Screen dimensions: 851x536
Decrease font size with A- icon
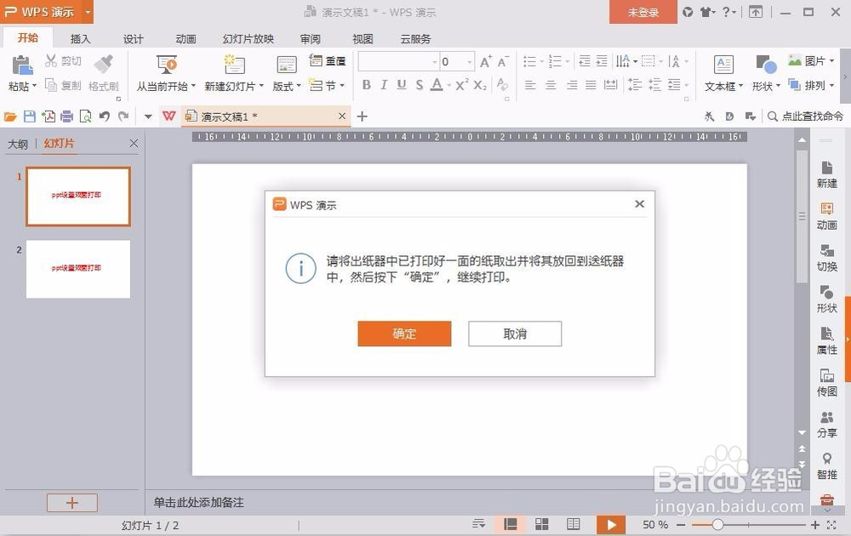(503, 60)
